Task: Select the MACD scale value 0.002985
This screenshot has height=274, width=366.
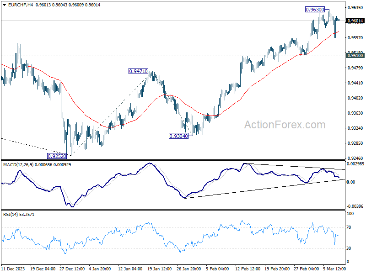Action: click(355, 164)
